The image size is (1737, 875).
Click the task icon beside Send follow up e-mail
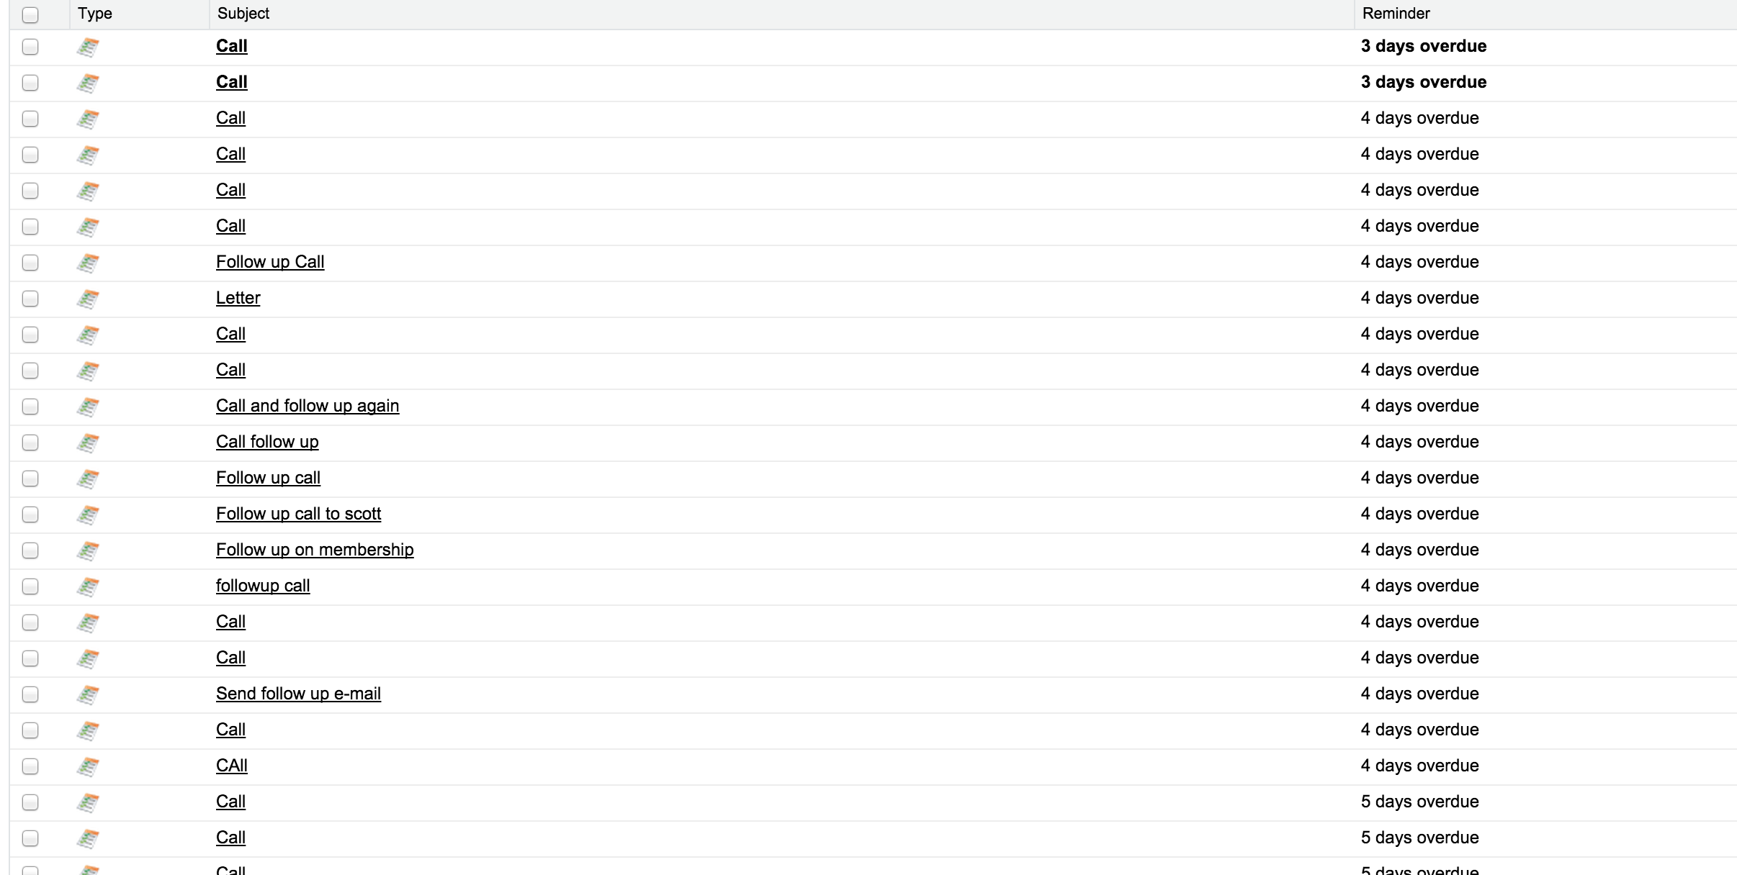(x=88, y=694)
